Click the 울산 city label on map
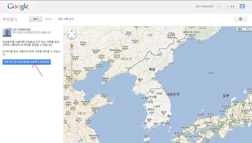The image size is (252, 143). pos(169,116)
